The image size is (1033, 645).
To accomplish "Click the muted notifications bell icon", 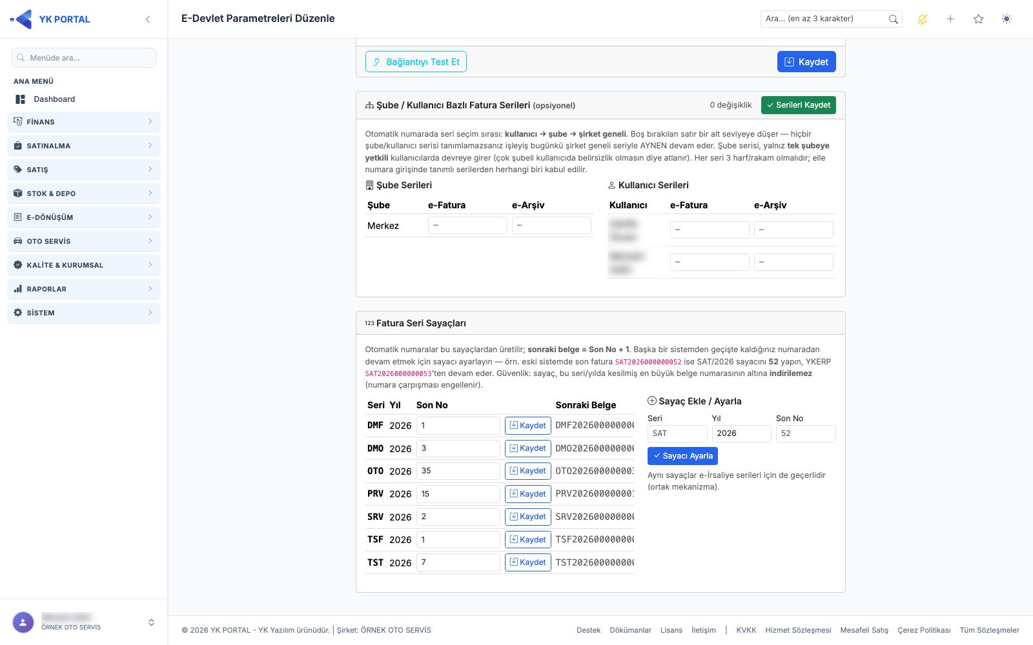I will pyautogui.click(x=922, y=19).
